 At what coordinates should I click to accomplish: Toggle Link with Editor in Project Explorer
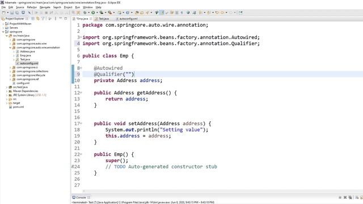click(x=38, y=19)
